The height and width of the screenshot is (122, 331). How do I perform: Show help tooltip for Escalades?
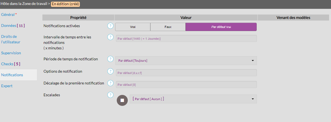(x=110, y=95)
